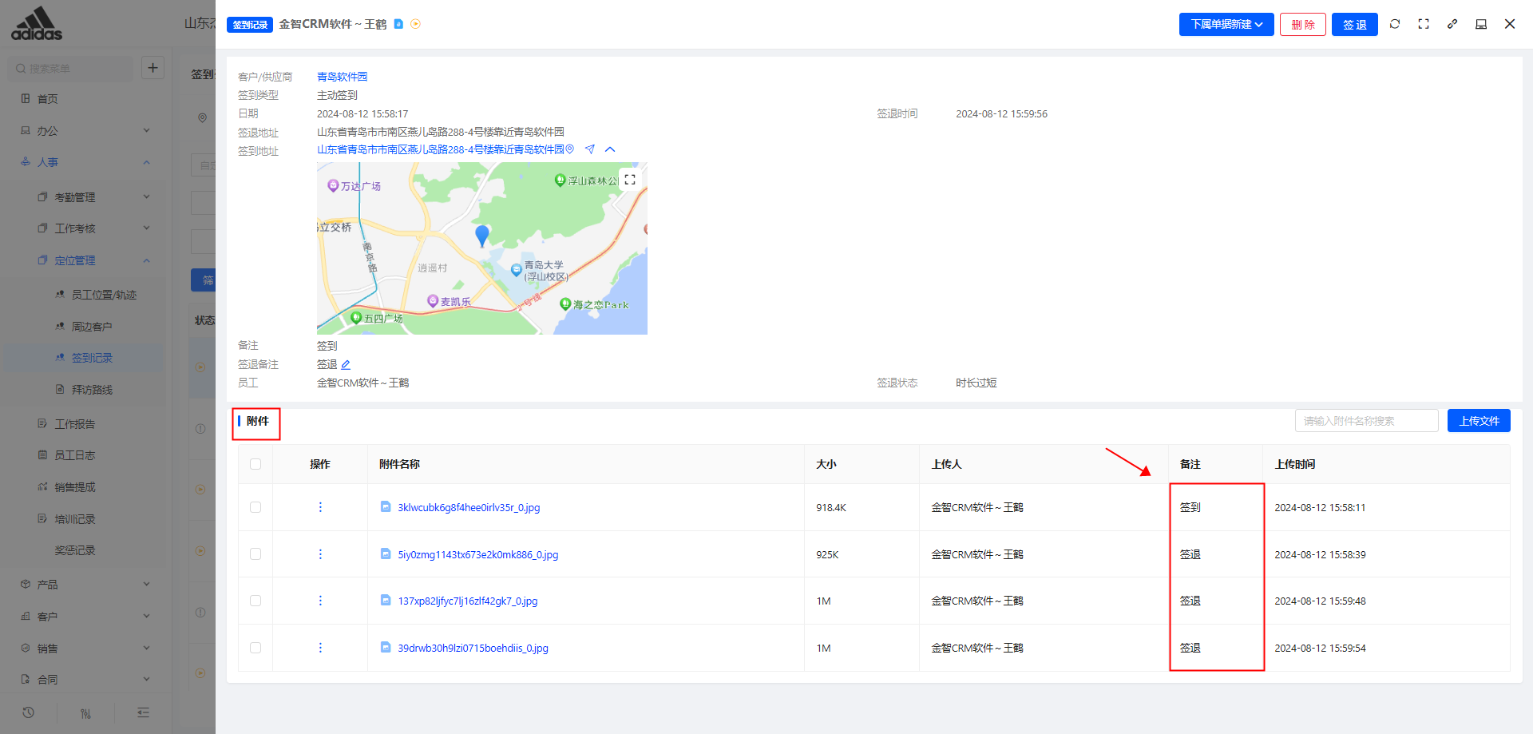Click the dock panel layout icon

tap(1481, 24)
